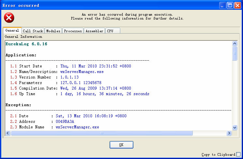Click the 'General Information' caption
Screen dimensions: 243x159
tap(23, 37)
